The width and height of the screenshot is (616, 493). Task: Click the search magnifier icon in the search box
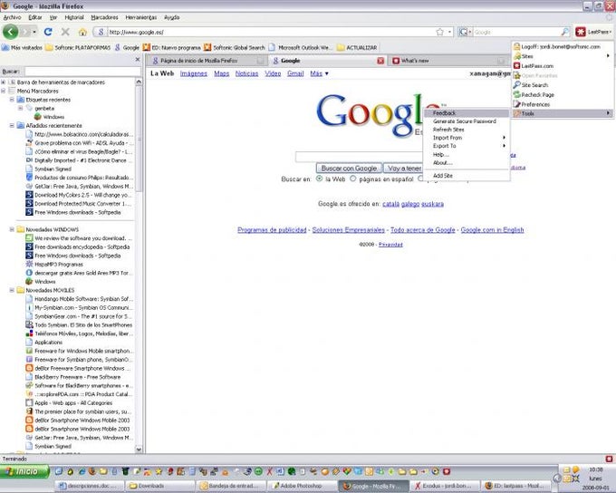[x=565, y=32]
